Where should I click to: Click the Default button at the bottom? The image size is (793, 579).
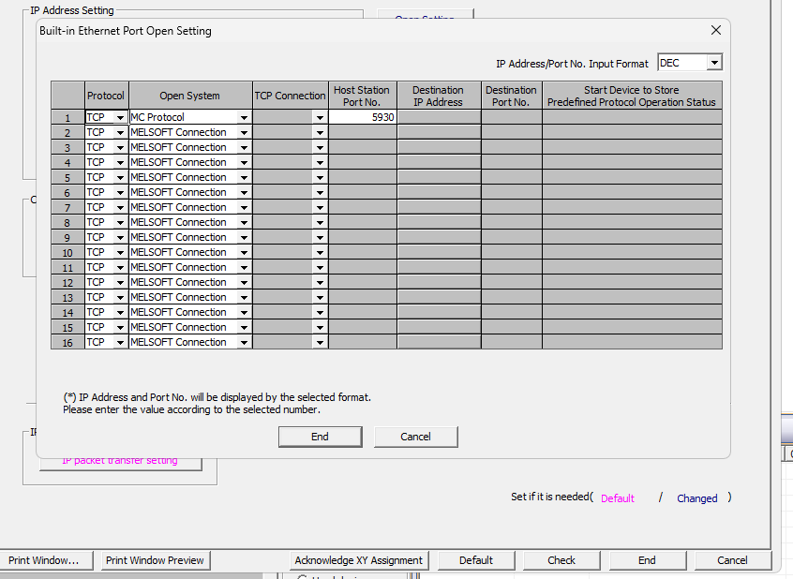tap(475, 560)
